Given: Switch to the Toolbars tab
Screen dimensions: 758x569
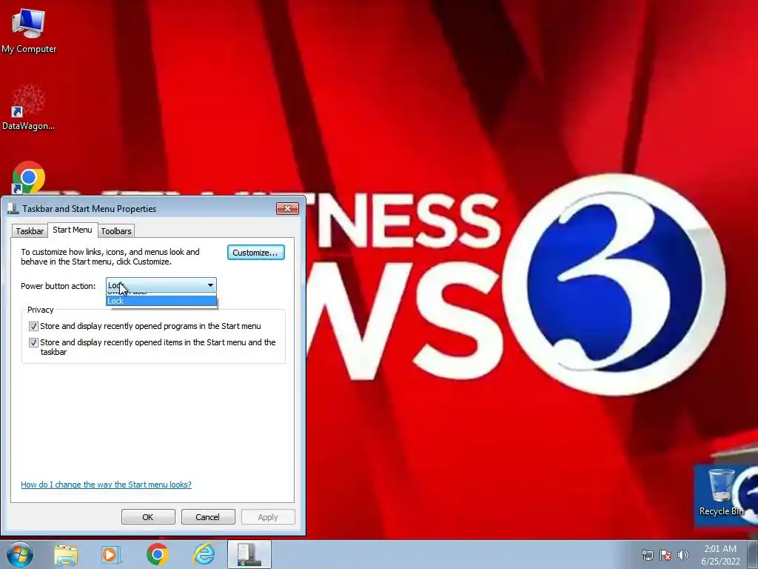Looking at the screenshot, I should [116, 231].
